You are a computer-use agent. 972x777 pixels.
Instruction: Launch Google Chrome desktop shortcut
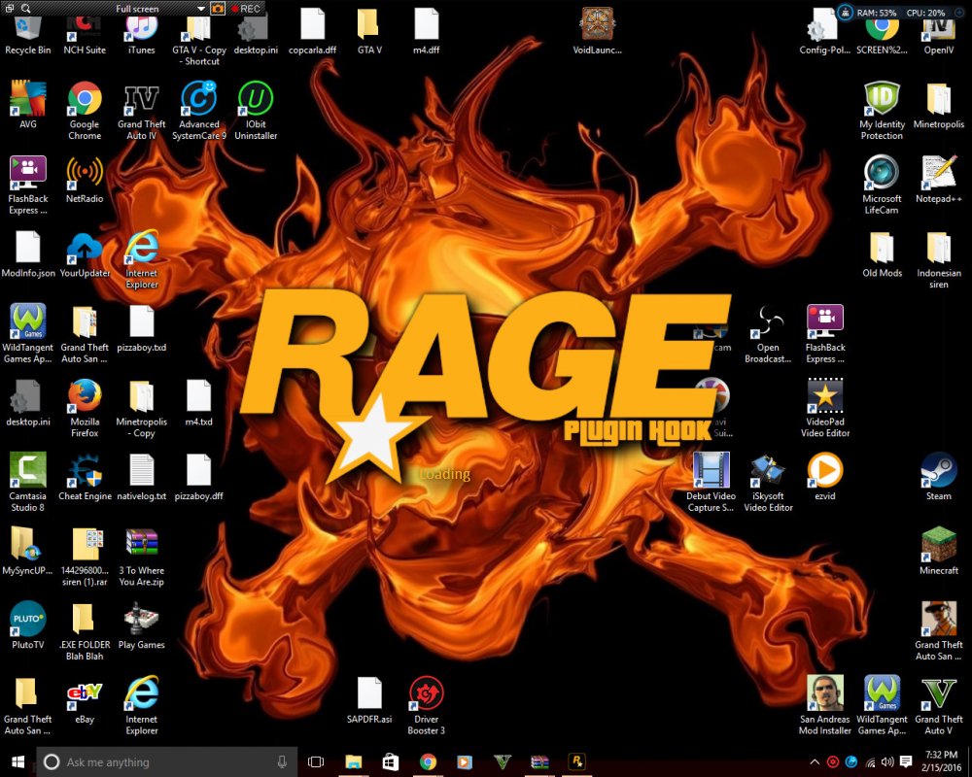(x=85, y=111)
